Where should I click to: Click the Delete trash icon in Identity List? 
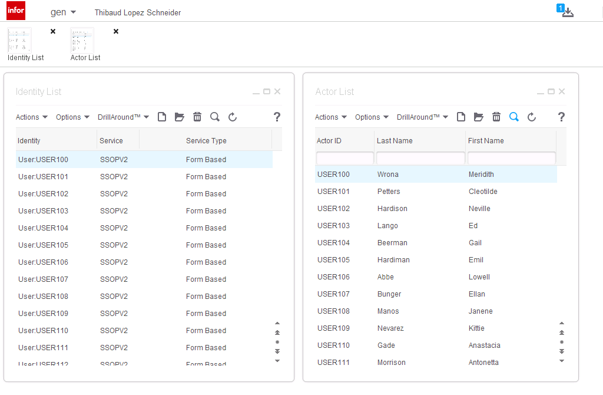[x=197, y=117]
